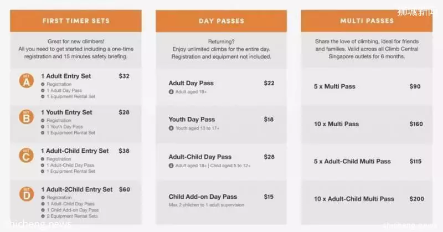The height and width of the screenshot is (232, 443).
Task: Click info icon under Adult-Child Day Pass
Action: coord(171,166)
